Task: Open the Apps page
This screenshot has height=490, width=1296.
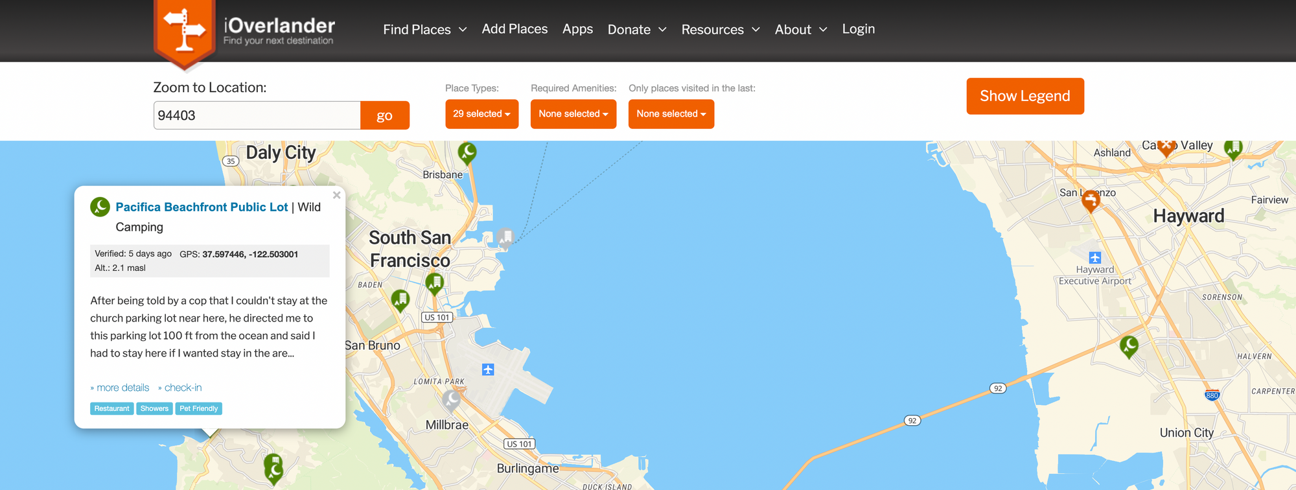Action: tap(577, 29)
